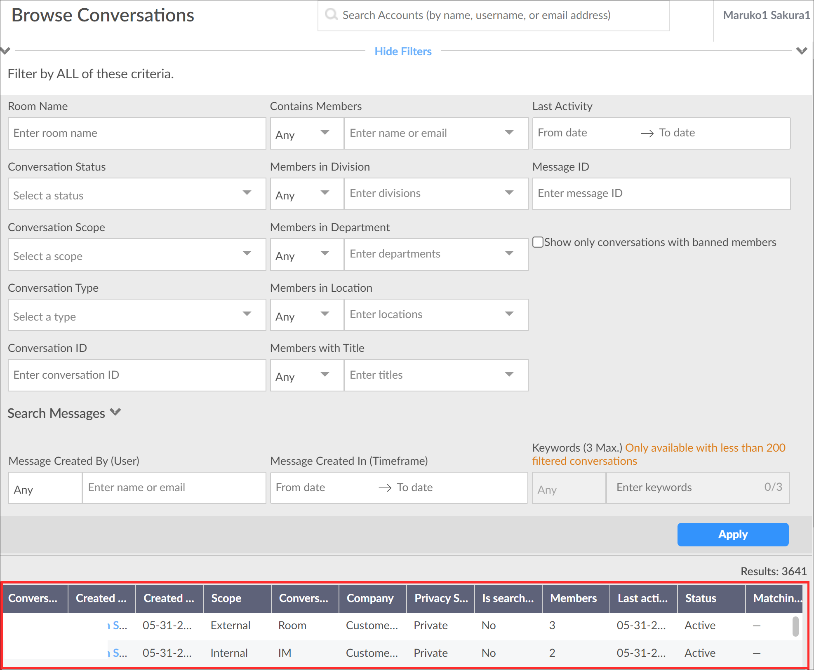
Task: Click the Hide Filters link
Action: click(x=403, y=51)
